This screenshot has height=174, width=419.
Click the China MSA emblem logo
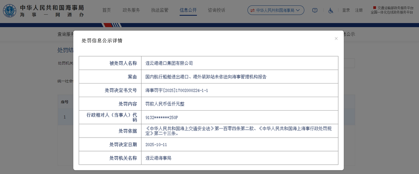click(x=9, y=10)
